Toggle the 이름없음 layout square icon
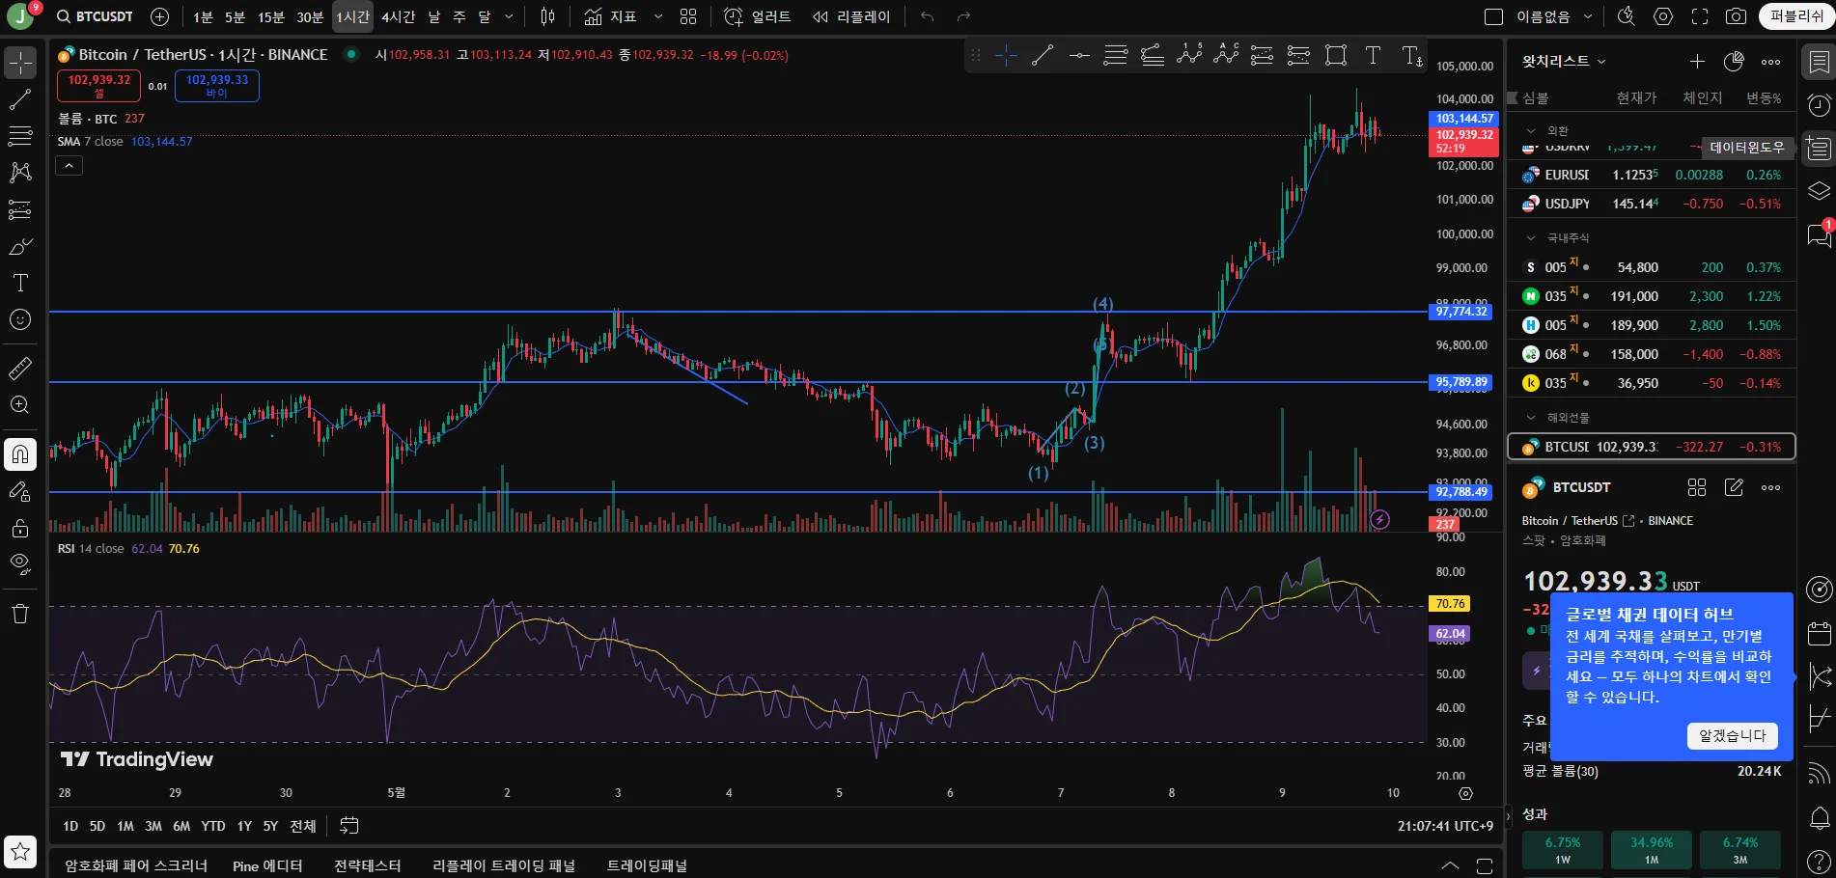 point(1493,16)
